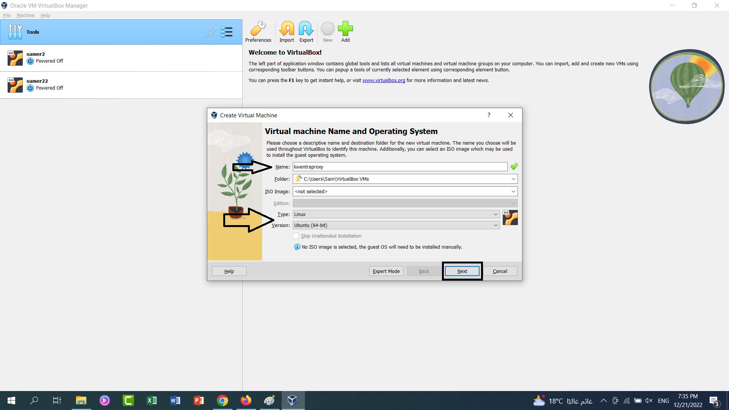
Task: Toggle Skip Unattended Installation checkbox
Action: 296,236
